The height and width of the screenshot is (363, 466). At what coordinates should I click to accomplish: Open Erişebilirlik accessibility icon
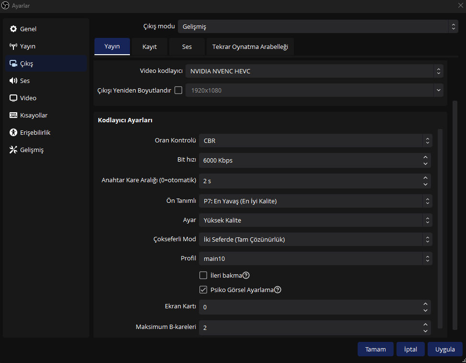tap(13, 133)
